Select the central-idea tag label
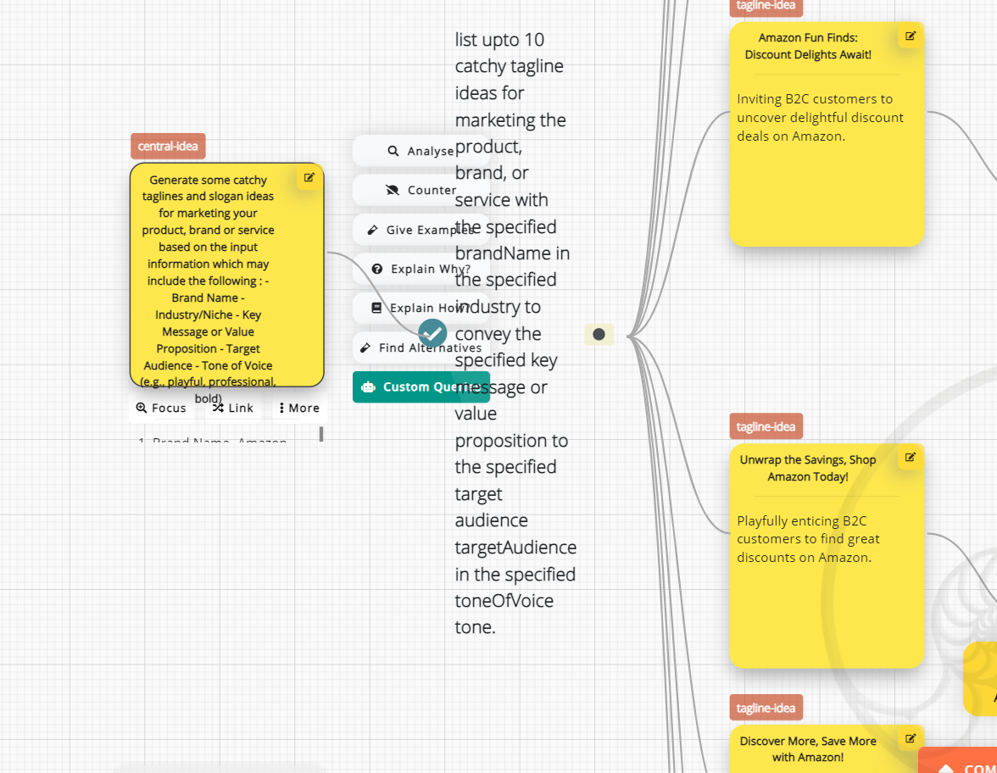 168,146
